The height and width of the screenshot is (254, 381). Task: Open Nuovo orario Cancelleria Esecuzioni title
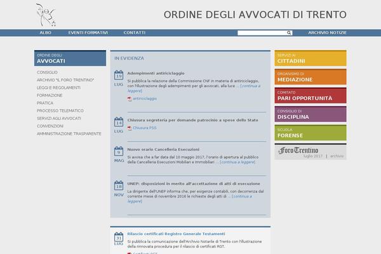click(163, 149)
